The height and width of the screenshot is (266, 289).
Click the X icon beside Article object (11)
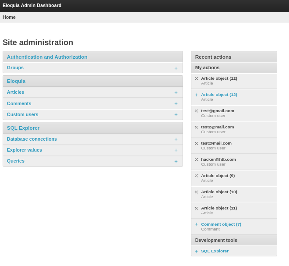196,208
